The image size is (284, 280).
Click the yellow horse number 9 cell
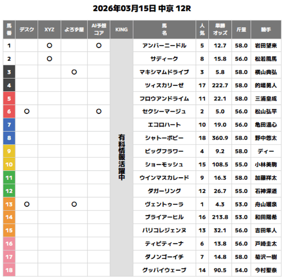(9, 151)
